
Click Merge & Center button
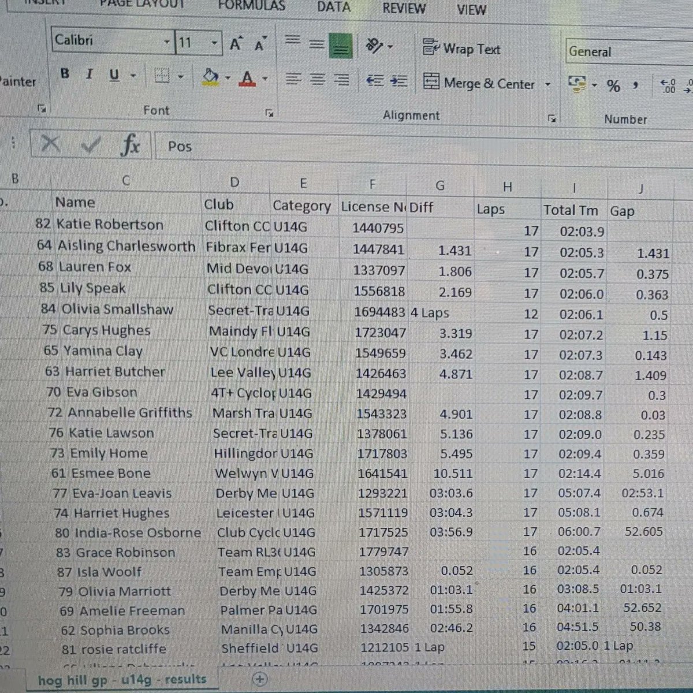click(479, 83)
